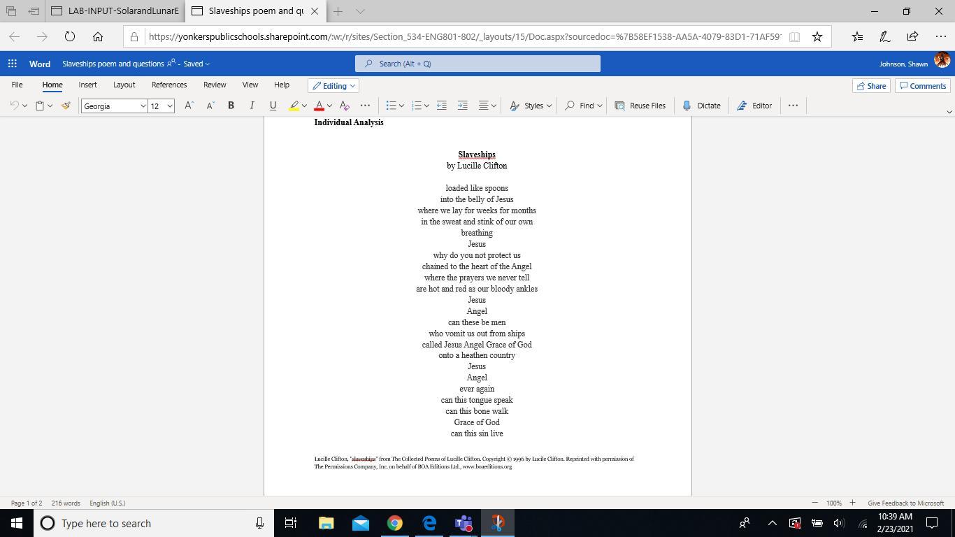Click Clear Formatting icon

pyautogui.click(x=344, y=106)
